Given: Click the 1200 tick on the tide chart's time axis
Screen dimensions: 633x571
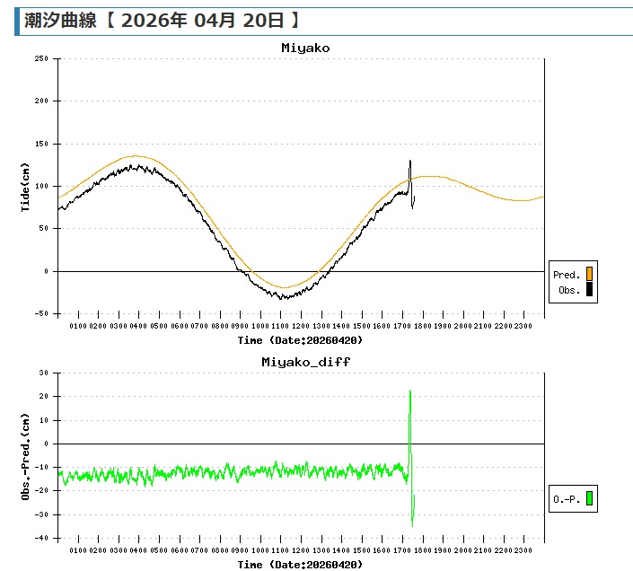Looking at the screenshot, I should (x=301, y=326).
